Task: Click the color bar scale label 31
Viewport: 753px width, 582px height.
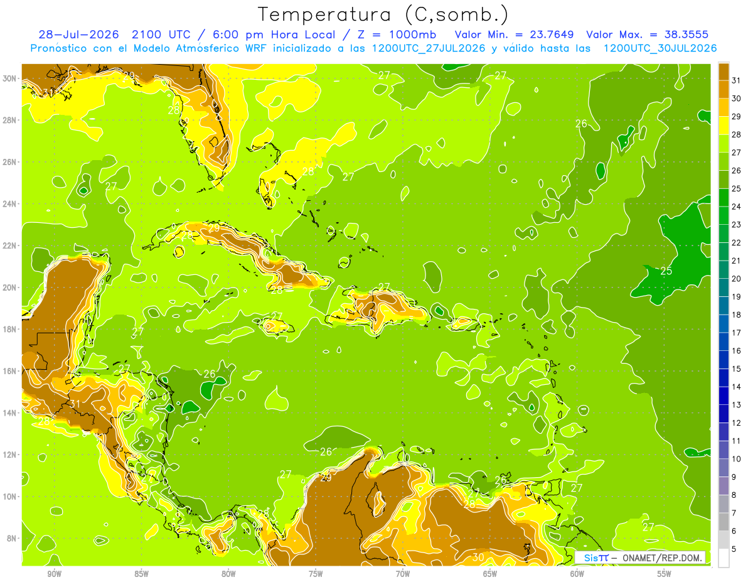Action: tap(737, 80)
